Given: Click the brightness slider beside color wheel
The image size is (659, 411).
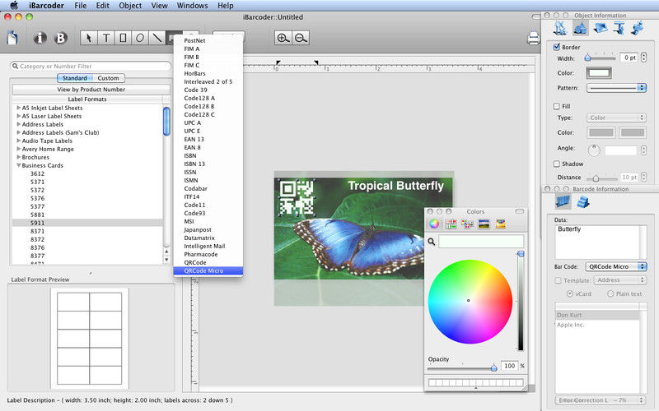Looking at the screenshot, I should pyautogui.click(x=521, y=301).
